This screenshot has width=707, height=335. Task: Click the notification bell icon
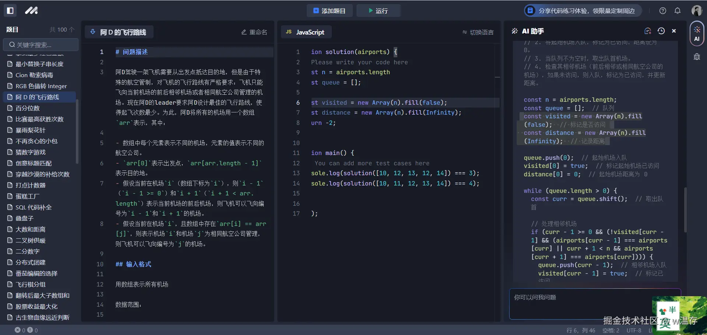pos(678,11)
